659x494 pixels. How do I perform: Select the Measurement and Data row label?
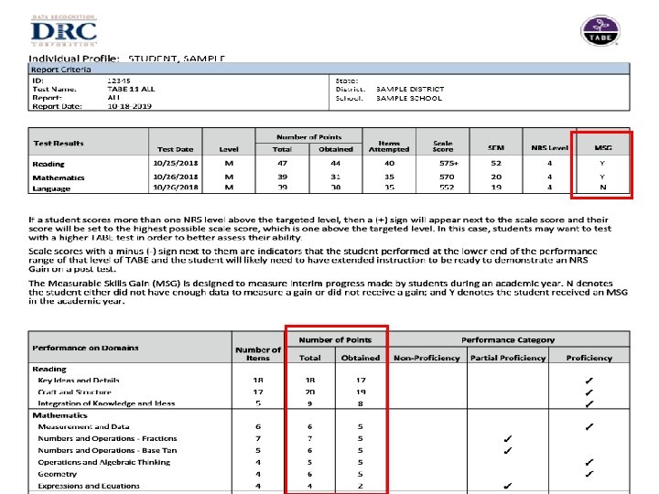point(83,427)
